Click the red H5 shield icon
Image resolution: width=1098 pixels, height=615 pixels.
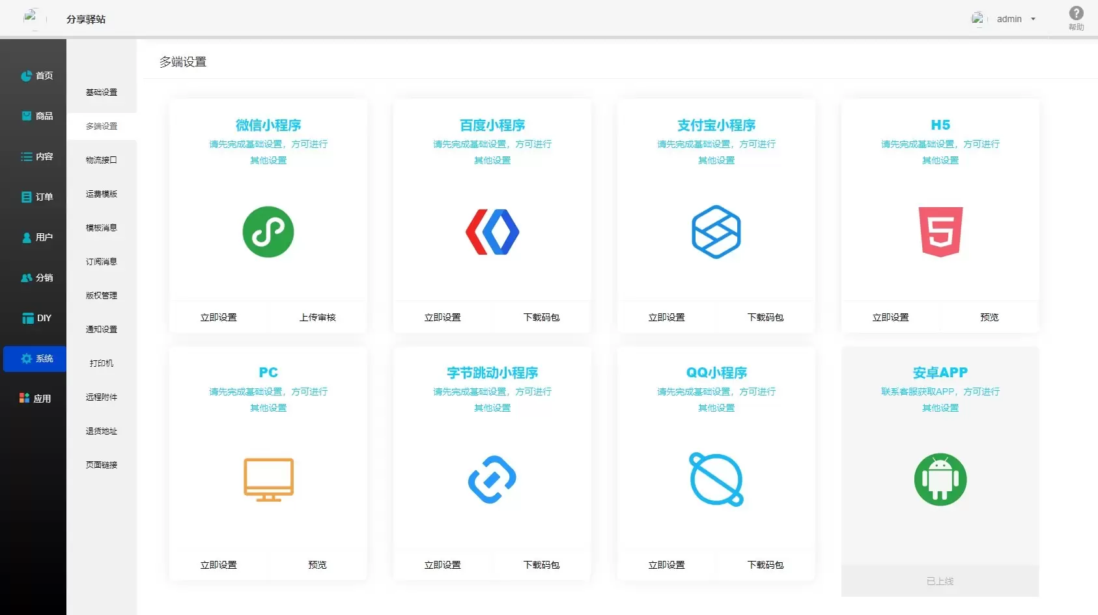point(940,232)
